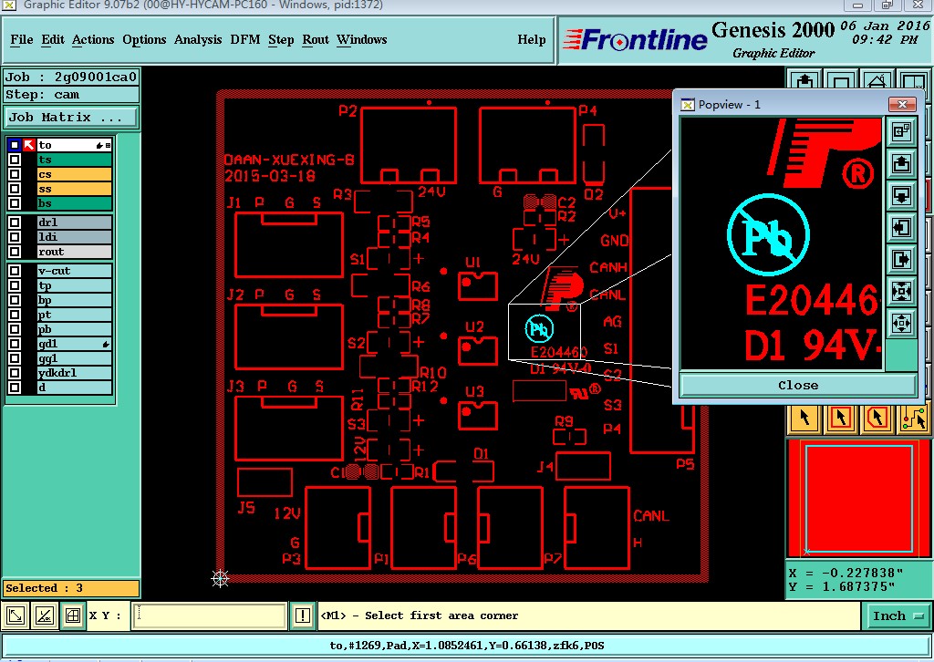Close Popview window via title bar X
This screenshot has width=934, height=662.
pos(902,104)
